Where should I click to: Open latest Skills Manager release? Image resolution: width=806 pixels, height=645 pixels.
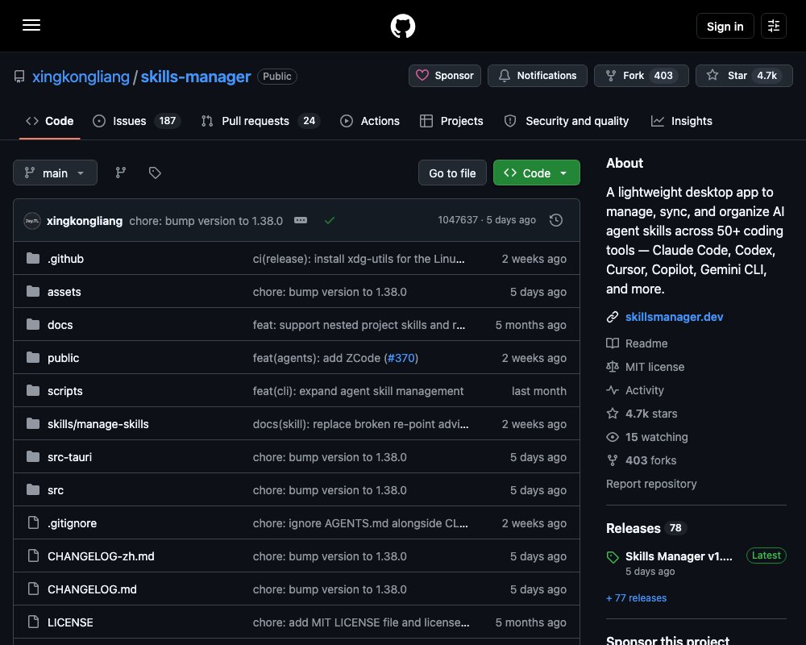pyautogui.click(x=679, y=556)
